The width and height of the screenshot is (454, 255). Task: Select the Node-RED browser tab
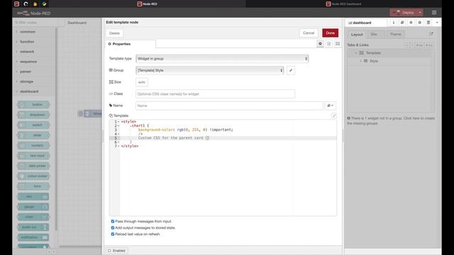pos(147,4)
